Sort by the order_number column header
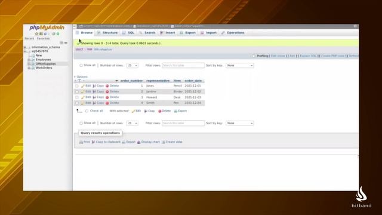 point(131,81)
